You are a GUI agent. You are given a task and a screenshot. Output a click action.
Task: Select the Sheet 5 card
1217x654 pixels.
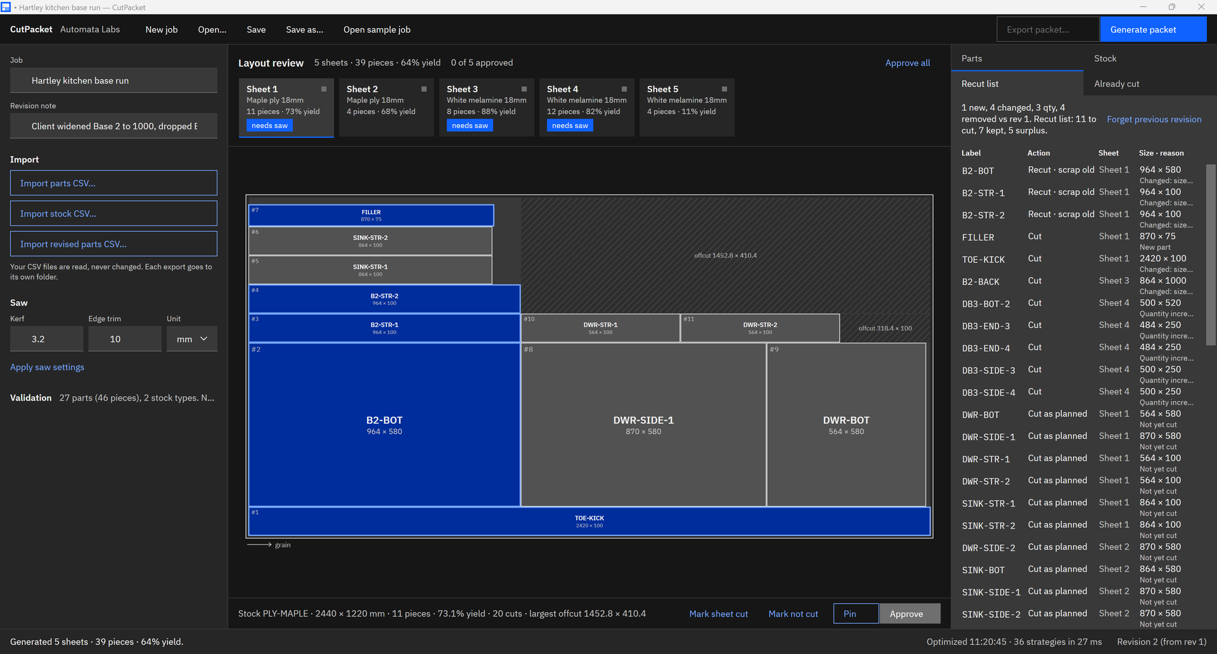[x=687, y=107]
